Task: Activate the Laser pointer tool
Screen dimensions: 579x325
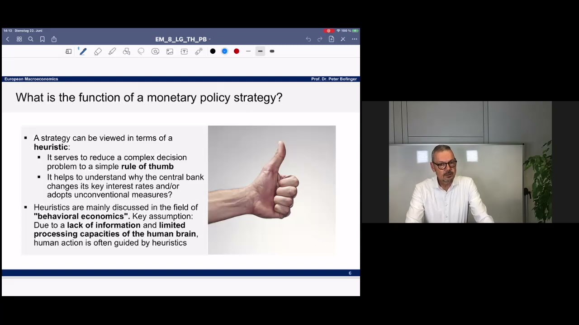Action: tap(199, 51)
